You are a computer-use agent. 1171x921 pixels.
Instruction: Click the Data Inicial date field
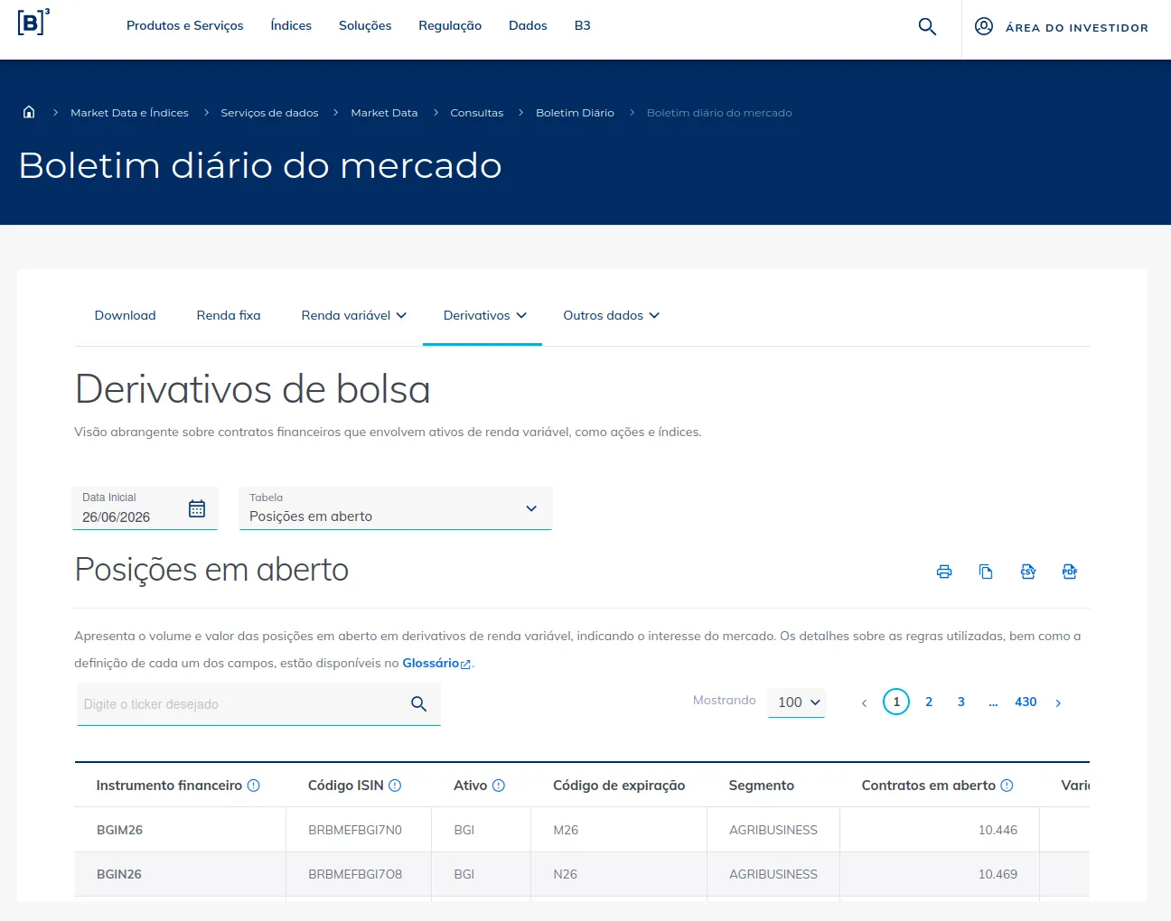145,508
